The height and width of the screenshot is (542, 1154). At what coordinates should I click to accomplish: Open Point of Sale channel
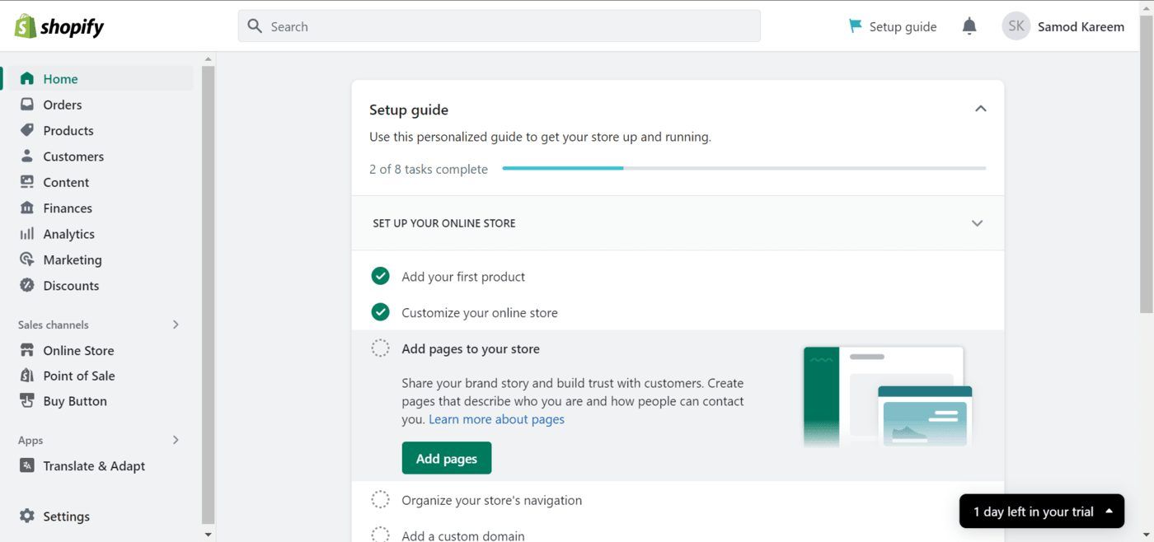(79, 376)
